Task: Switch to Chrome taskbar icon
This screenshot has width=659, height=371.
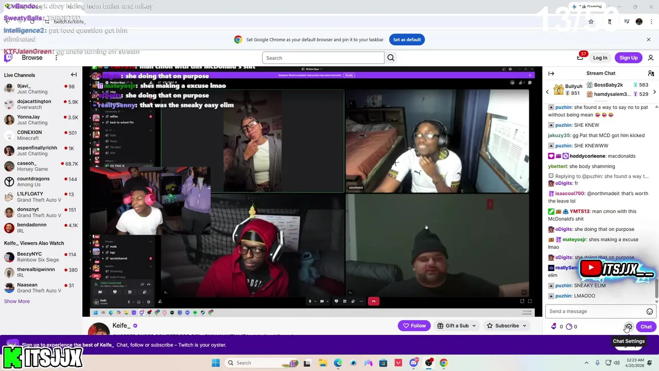Action: coord(444,363)
